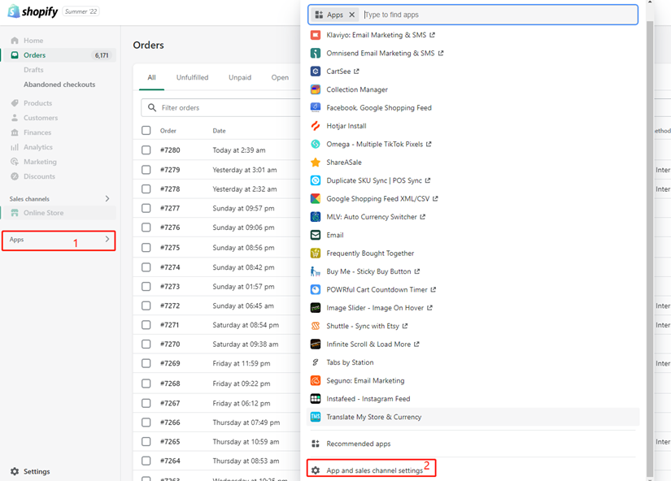671x481 pixels.
Task: Click the Instafeed - Instagram Feed icon
Action: pyautogui.click(x=316, y=398)
